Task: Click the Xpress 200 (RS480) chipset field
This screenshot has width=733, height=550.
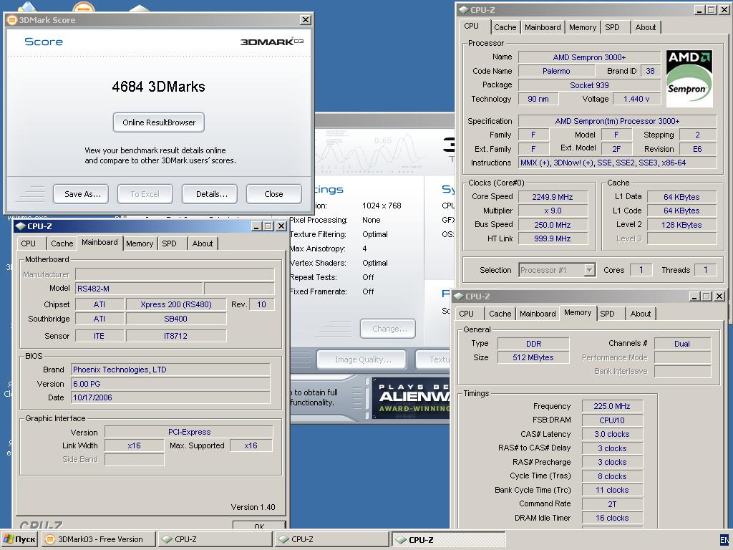Action: [x=176, y=304]
